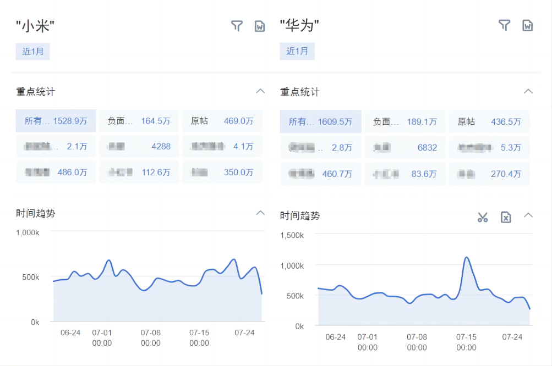This screenshot has height=366, width=552.
Task: Click the stat cell showing 460.7万
Action: click(321, 174)
